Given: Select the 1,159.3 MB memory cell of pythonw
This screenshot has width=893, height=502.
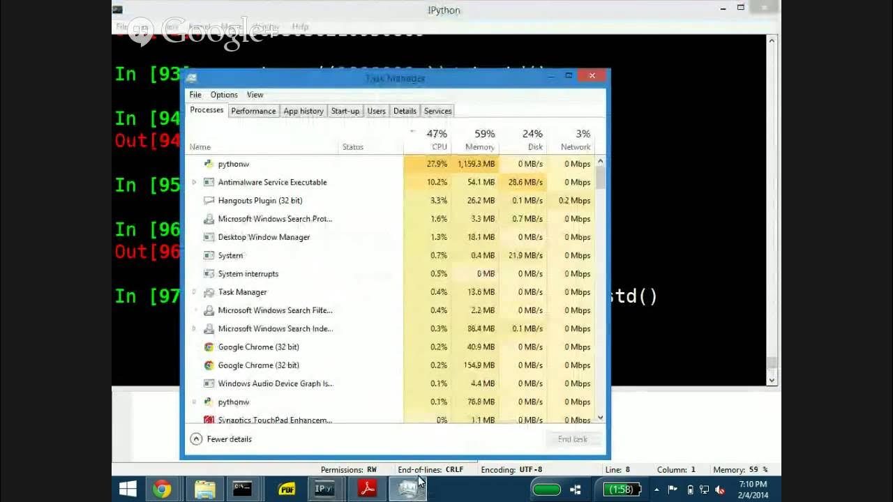Looking at the screenshot, I should (x=474, y=164).
